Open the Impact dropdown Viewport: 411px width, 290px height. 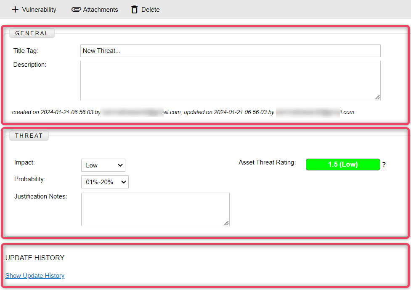point(103,165)
